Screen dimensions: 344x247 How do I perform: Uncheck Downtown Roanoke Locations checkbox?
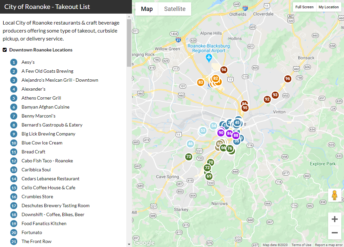pos(5,50)
